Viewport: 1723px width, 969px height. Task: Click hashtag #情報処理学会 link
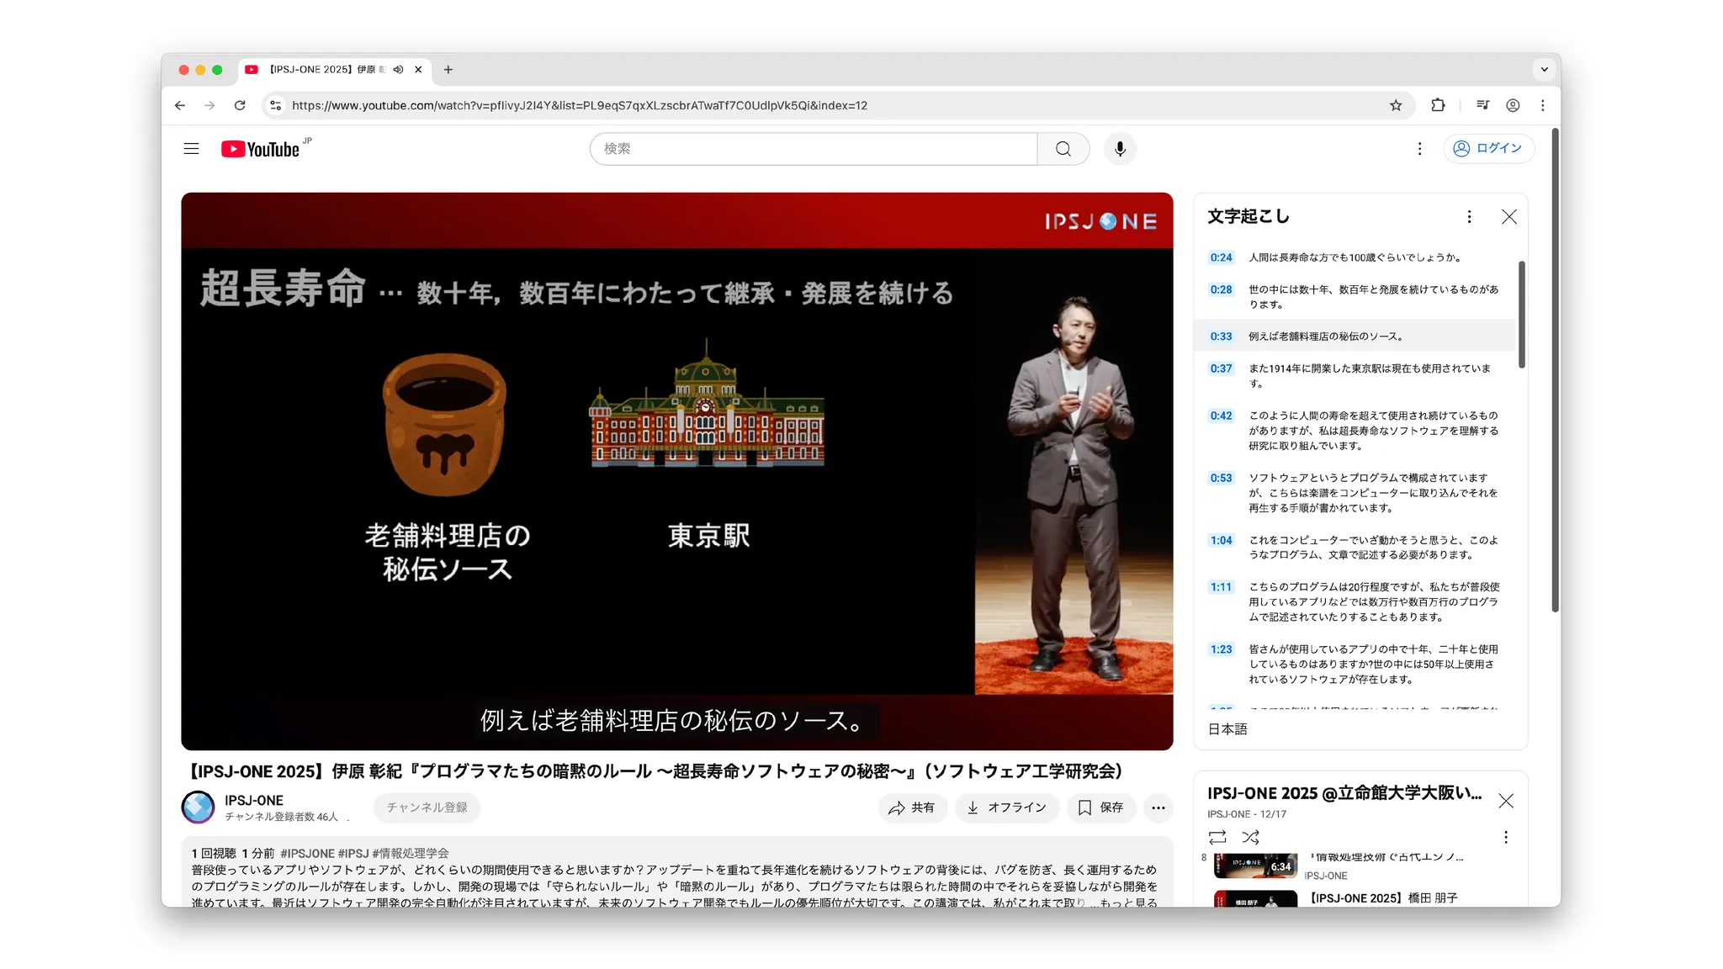(x=411, y=853)
